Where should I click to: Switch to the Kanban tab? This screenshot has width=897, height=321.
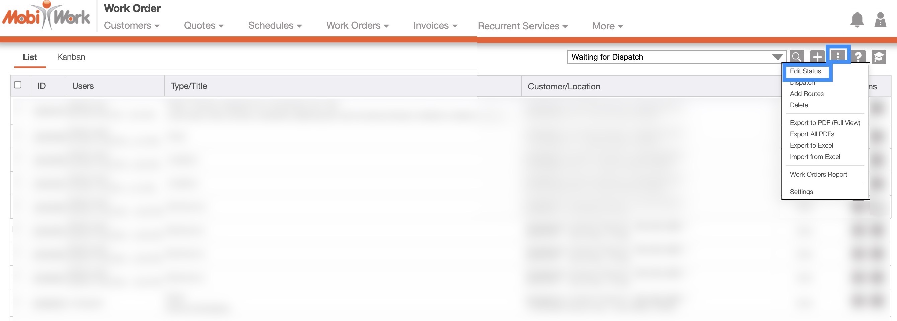pyautogui.click(x=71, y=57)
